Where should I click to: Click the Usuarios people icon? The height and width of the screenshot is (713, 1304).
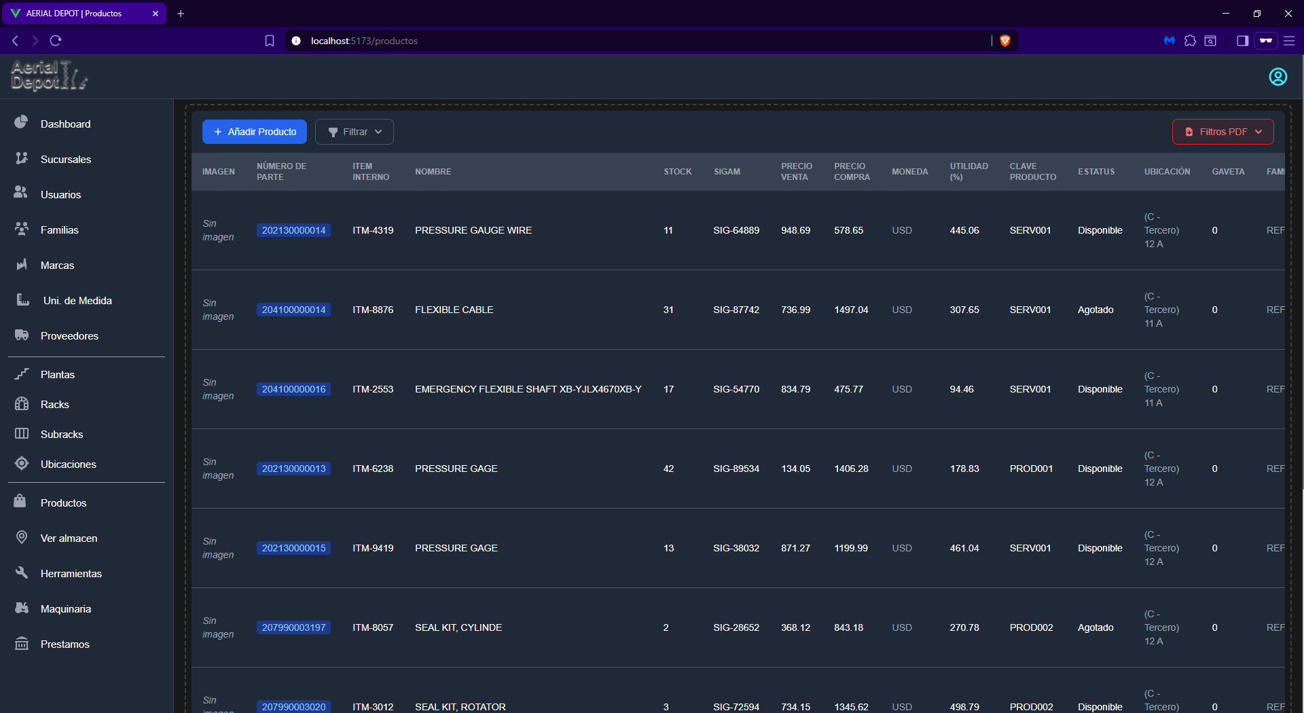[x=21, y=193]
